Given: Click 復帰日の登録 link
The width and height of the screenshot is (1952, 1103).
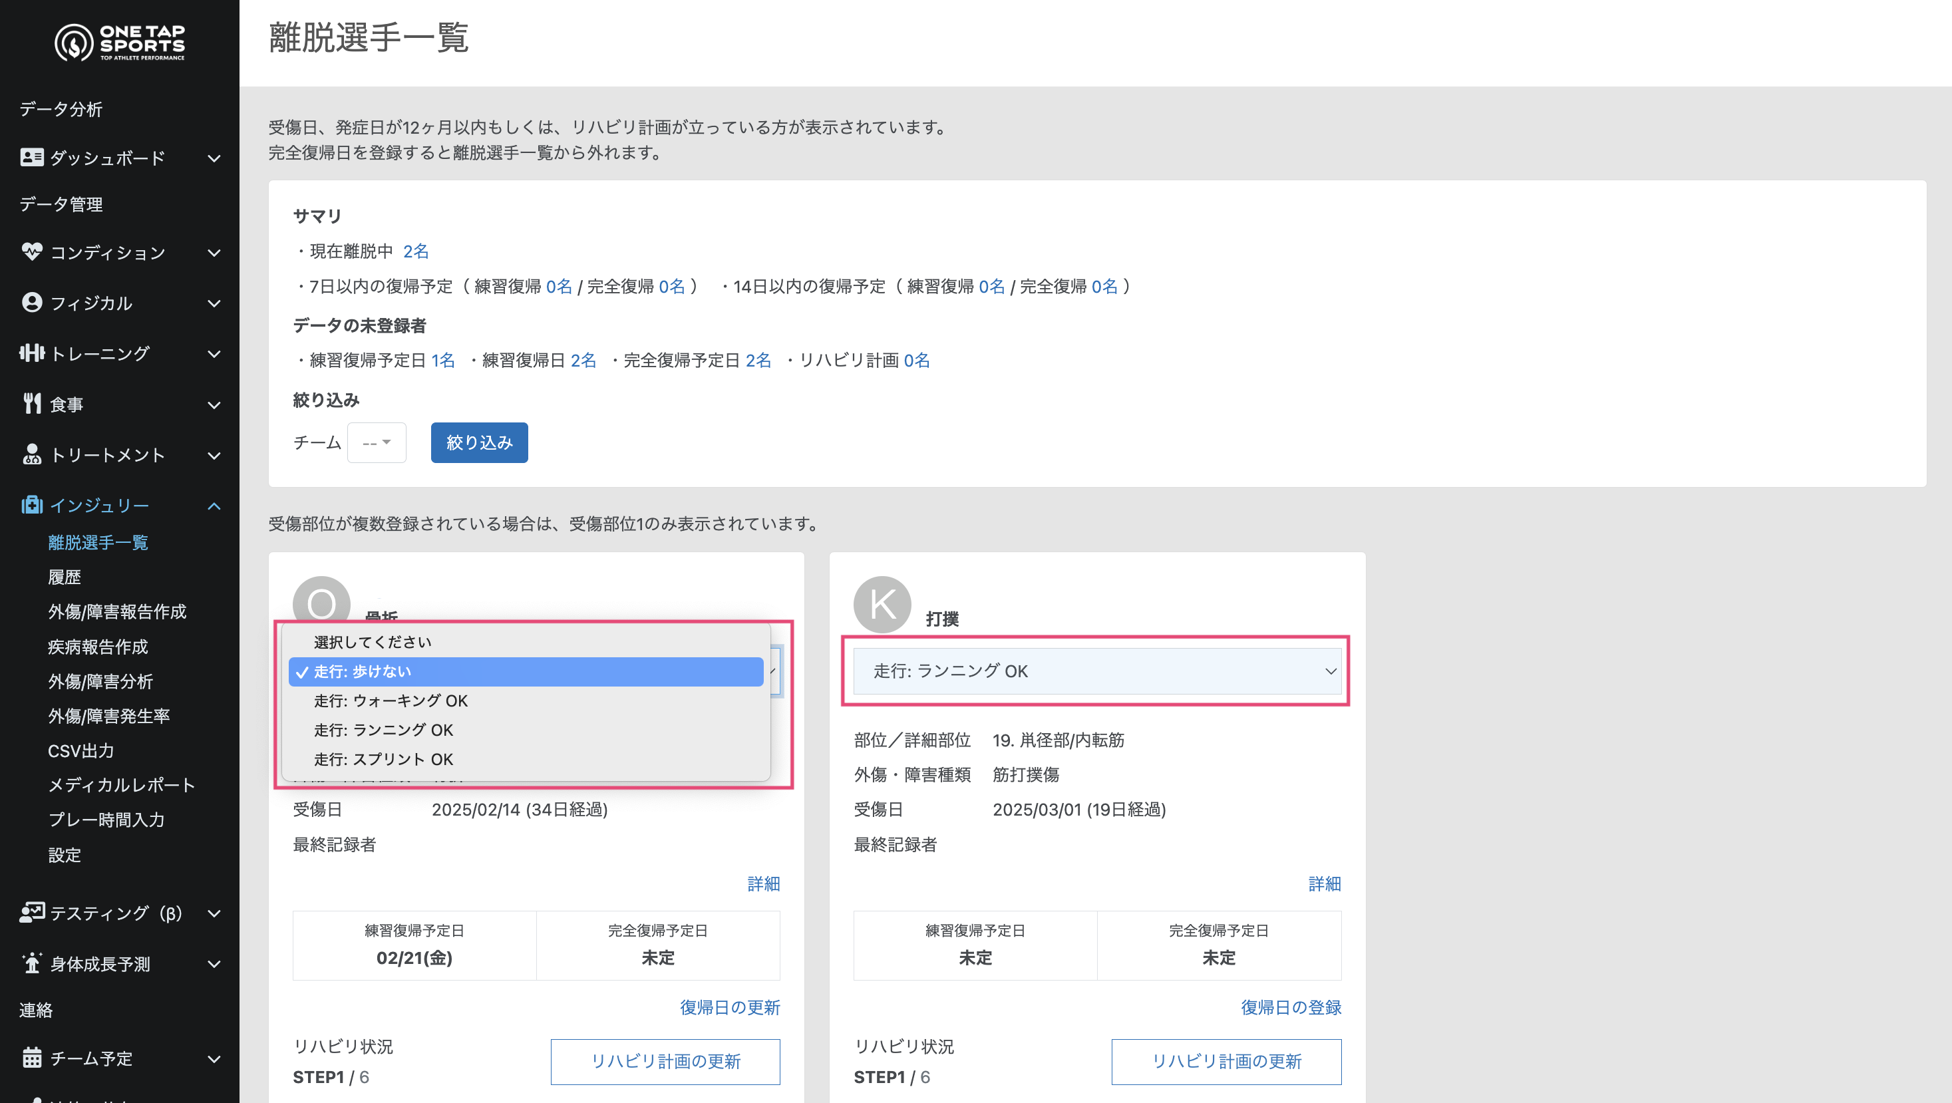Looking at the screenshot, I should point(1291,1007).
